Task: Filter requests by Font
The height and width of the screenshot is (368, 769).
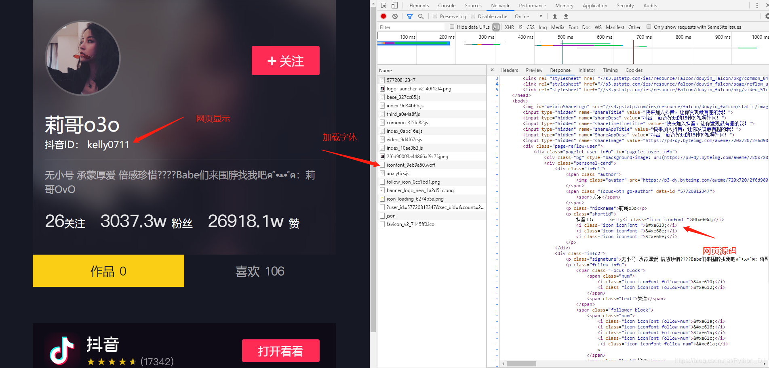Action: [573, 27]
